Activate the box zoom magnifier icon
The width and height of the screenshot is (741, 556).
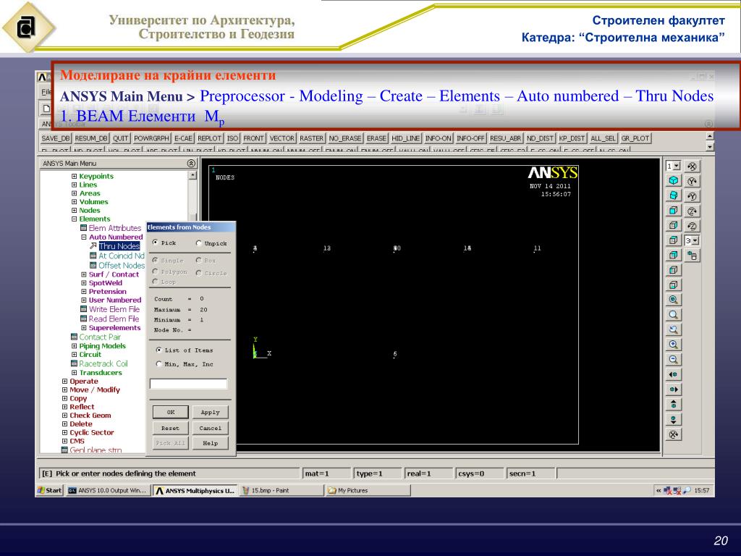pyautogui.click(x=674, y=314)
